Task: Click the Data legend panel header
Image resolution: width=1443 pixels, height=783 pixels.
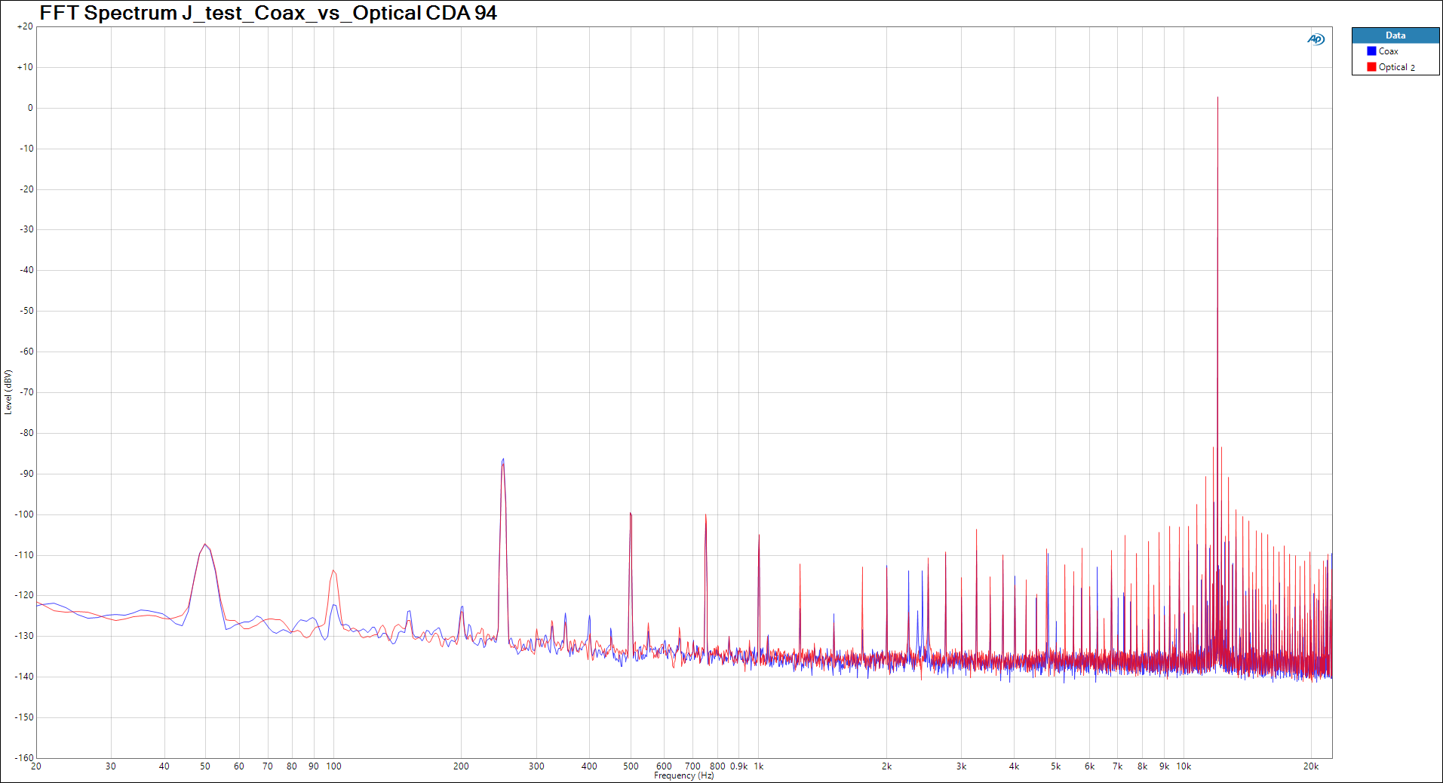Action: (x=1395, y=35)
